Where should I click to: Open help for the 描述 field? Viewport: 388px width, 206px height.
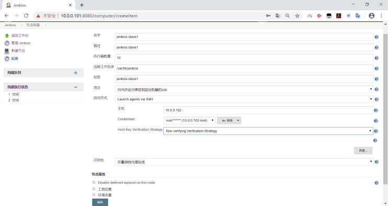pyautogui.click(x=376, y=48)
